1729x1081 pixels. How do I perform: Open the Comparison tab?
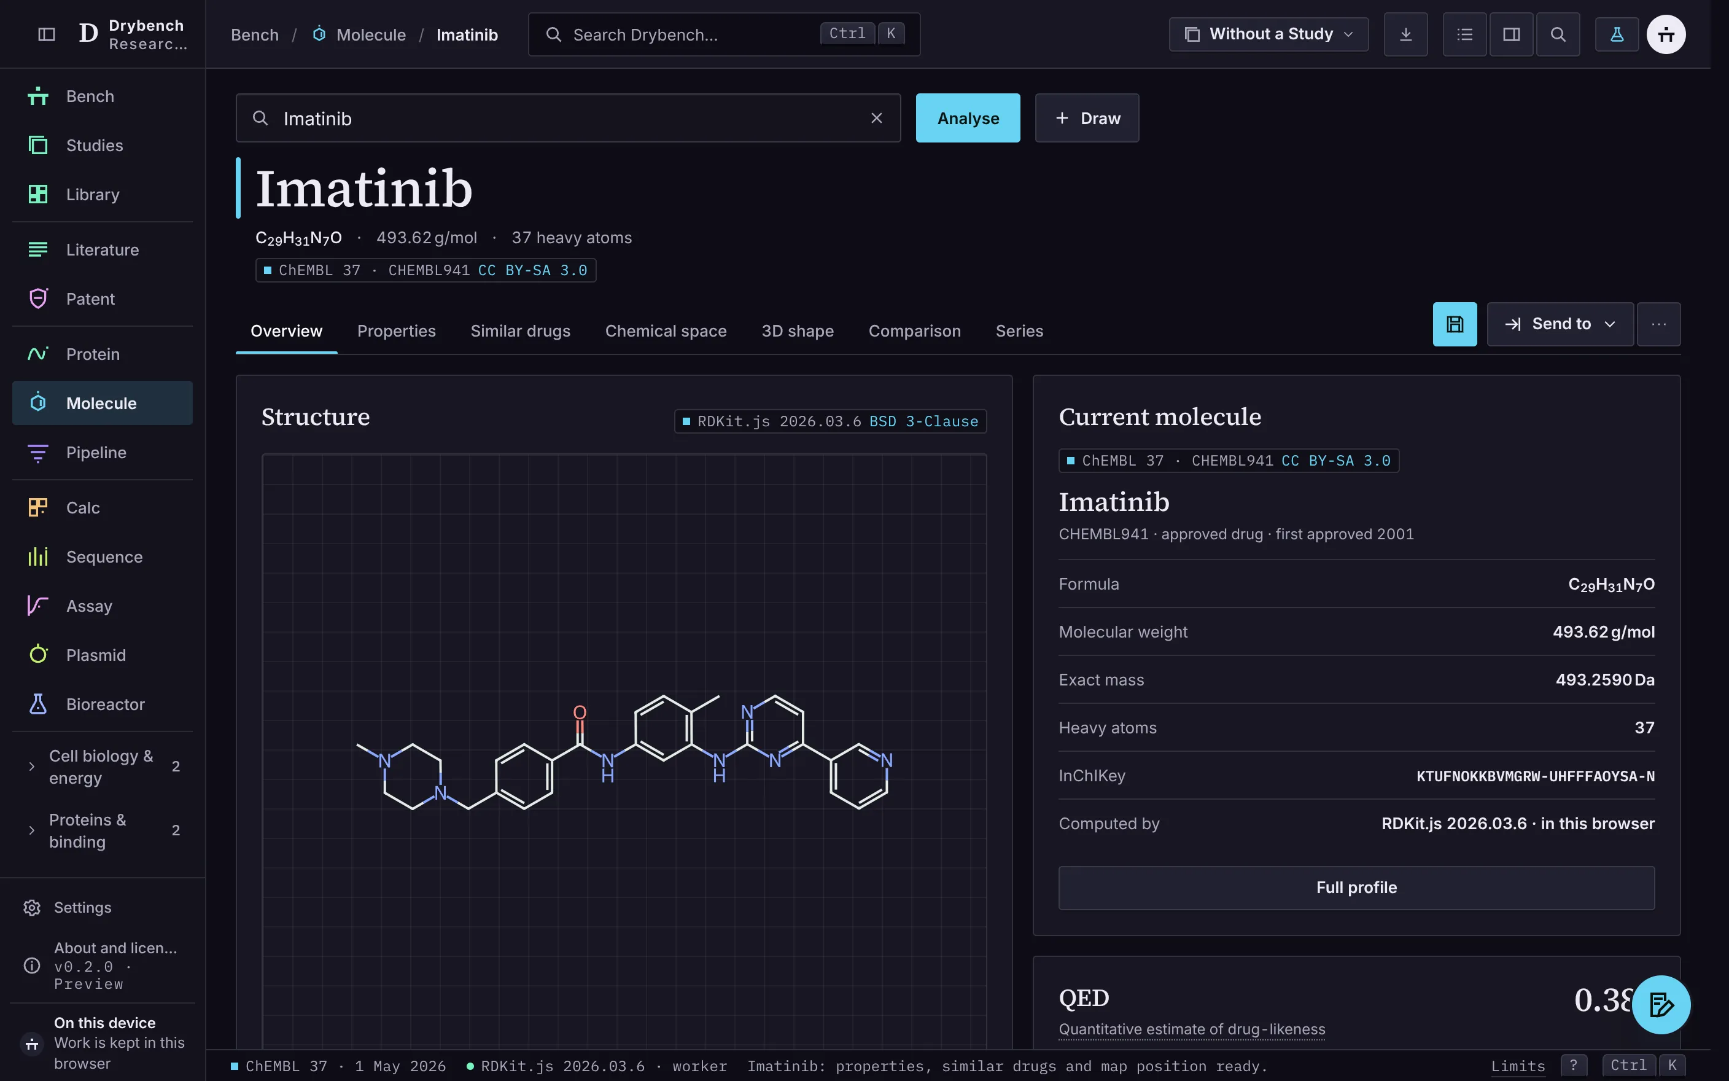pos(914,331)
